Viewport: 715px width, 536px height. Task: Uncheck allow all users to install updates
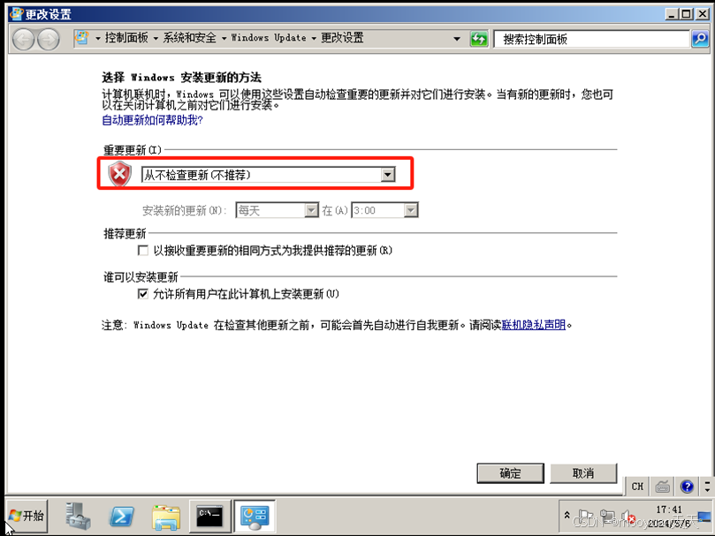142,294
